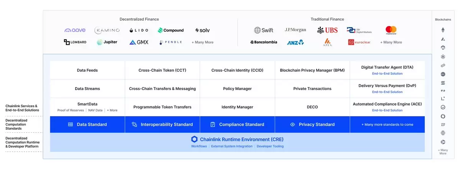
Task: Select the Interoperability Standard tab
Action: pos(162,124)
